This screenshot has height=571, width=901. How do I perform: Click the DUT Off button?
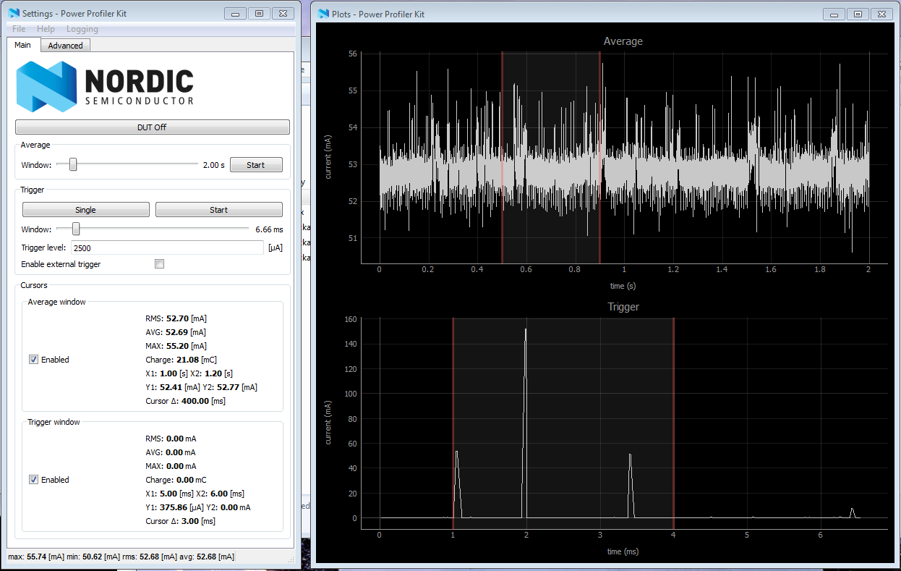[152, 127]
